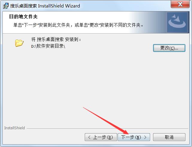Click the instruction text starting with 单击"下一步"

78,25
